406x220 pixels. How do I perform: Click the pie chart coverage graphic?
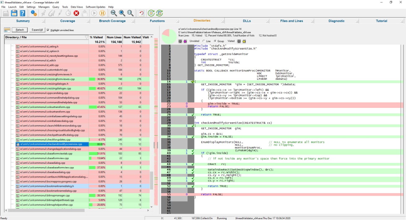(169, 36)
